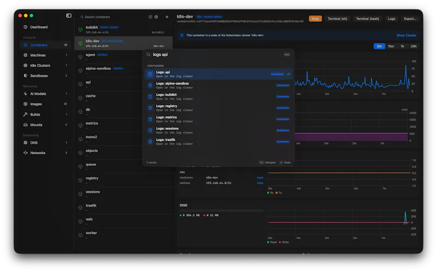Open Logs: alpine-sandbox result
The height and width of the screenshot is (272, 437).
coord(218,86)
